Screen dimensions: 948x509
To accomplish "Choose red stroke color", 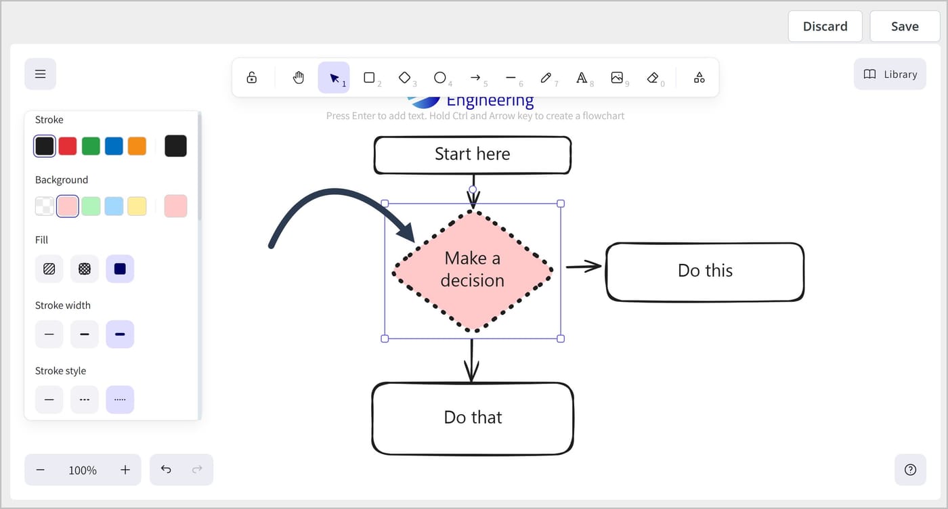I will coord(68,146).
